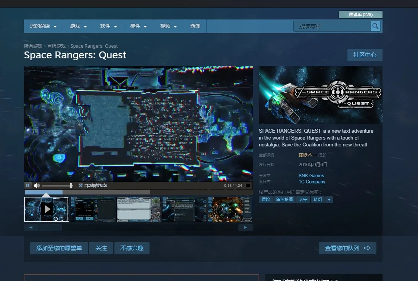Select the 科幻 tag
Viewport: 418px width, 281px height.
(x=317, y=199)
